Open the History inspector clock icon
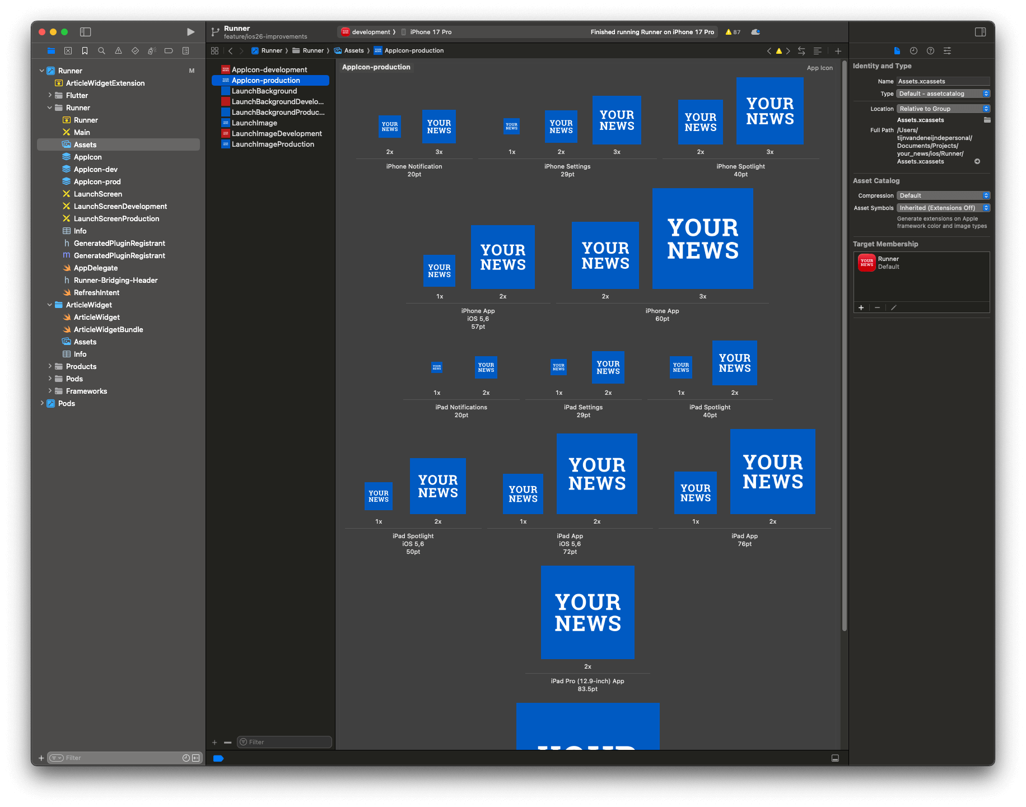This screenshot has width=1026, height=807. tap(913, 51)
